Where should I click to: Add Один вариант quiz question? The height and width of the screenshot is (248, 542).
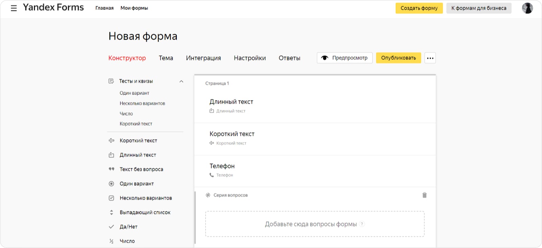[134, 93]
